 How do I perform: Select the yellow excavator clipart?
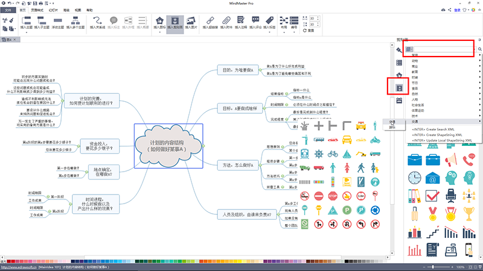coord(360,154)
